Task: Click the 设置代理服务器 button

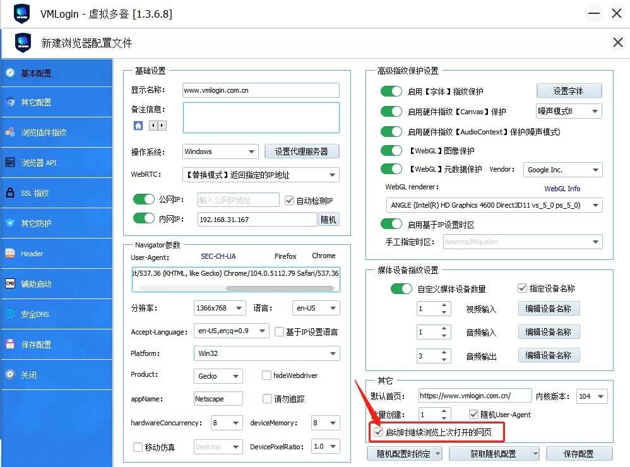Action: (x=302, y=151)
